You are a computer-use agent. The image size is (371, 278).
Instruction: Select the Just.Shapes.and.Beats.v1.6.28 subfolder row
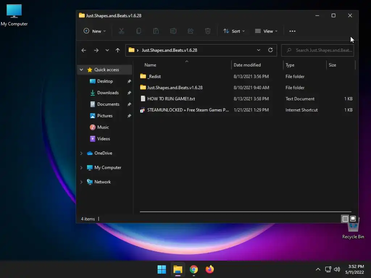coord(246,88)
